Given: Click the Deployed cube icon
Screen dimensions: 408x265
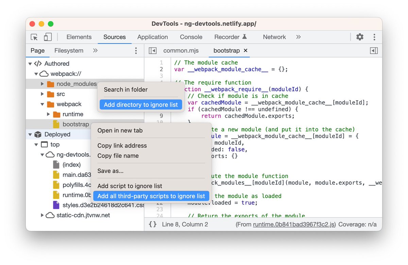Looking at the screenshot, I should [x=38, y=134].
